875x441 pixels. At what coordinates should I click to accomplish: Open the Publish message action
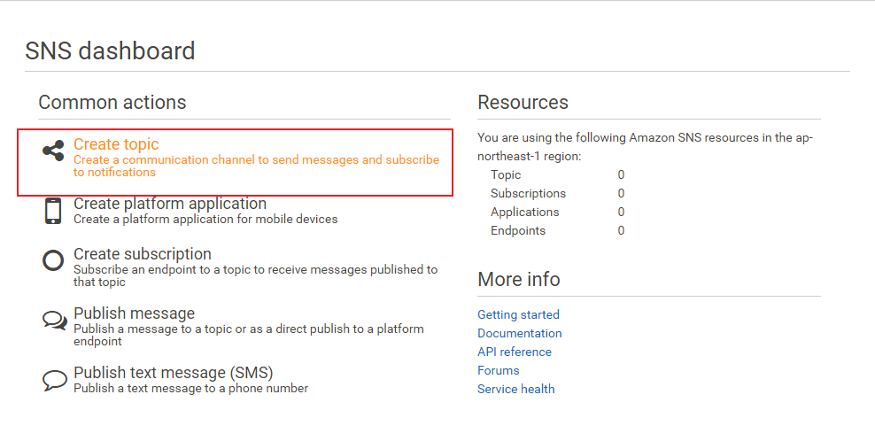(x=134, y=313)
